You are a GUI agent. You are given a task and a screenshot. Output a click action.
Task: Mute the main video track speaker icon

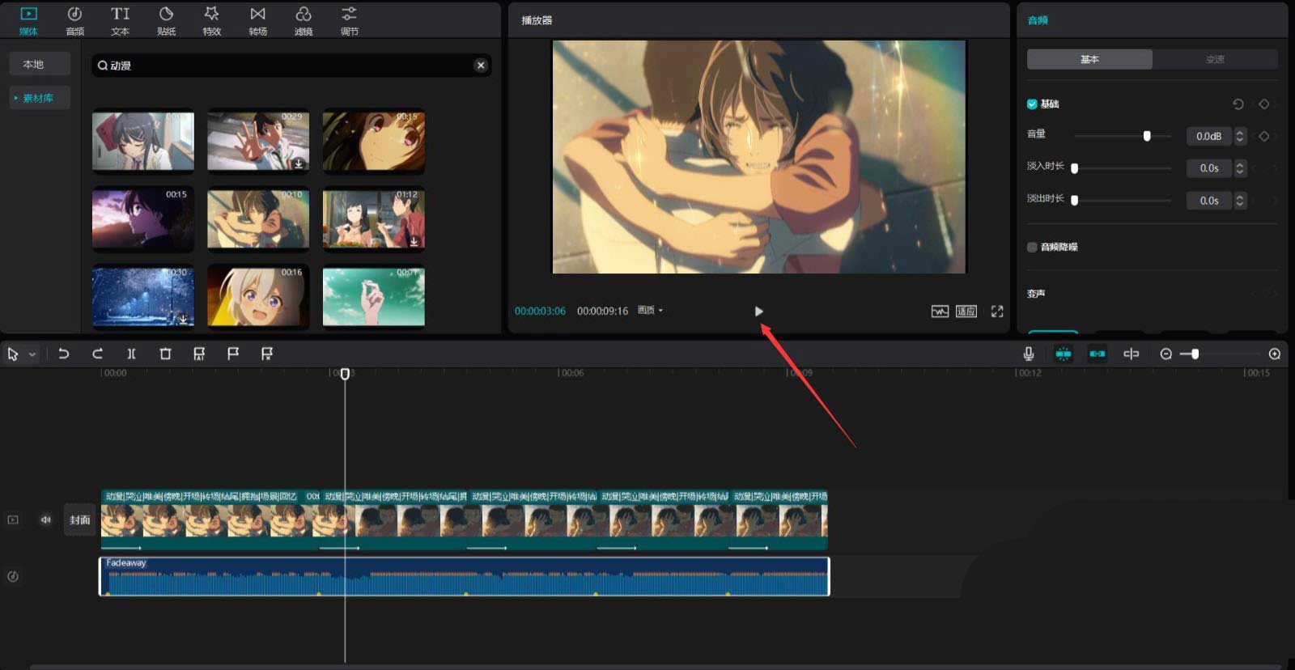point(46,519)
